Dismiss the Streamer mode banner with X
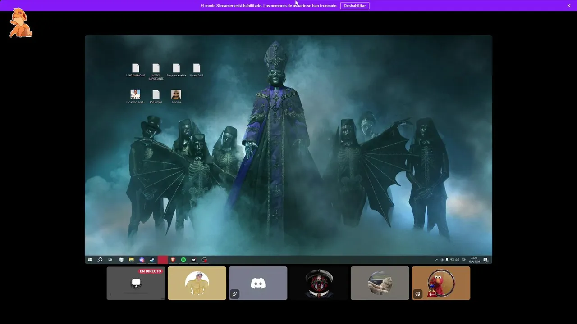Image resolution: width=577 pixels, height=324 pixels. pos(569,6)
